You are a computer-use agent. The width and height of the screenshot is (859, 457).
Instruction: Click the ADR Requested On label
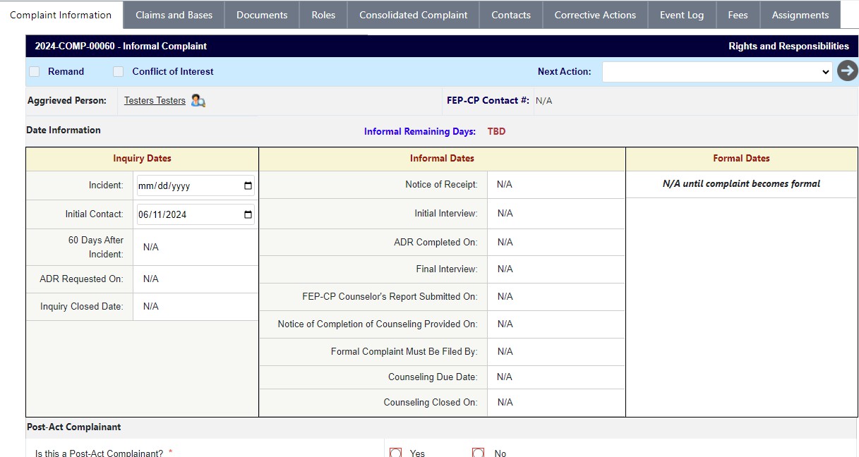pos(81,279)
